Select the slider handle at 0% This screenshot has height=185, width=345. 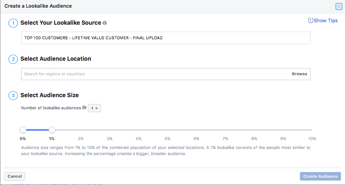click(x=23, y=130)
